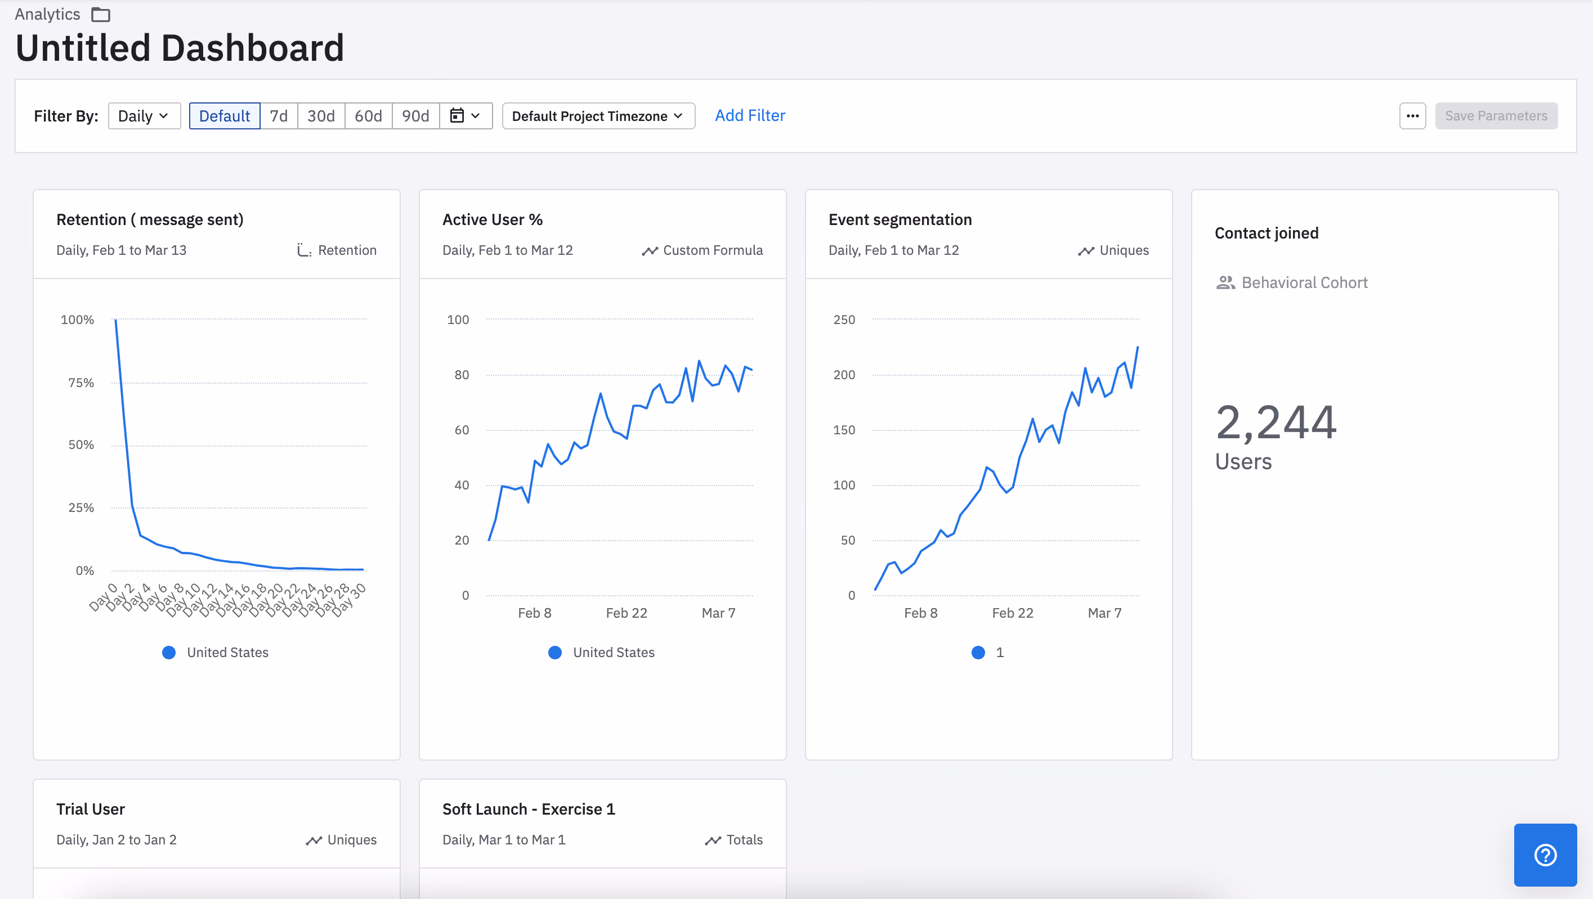Select the 7d date range
The width and height of the screenshot is (1593, 899).
coord(279,115)
